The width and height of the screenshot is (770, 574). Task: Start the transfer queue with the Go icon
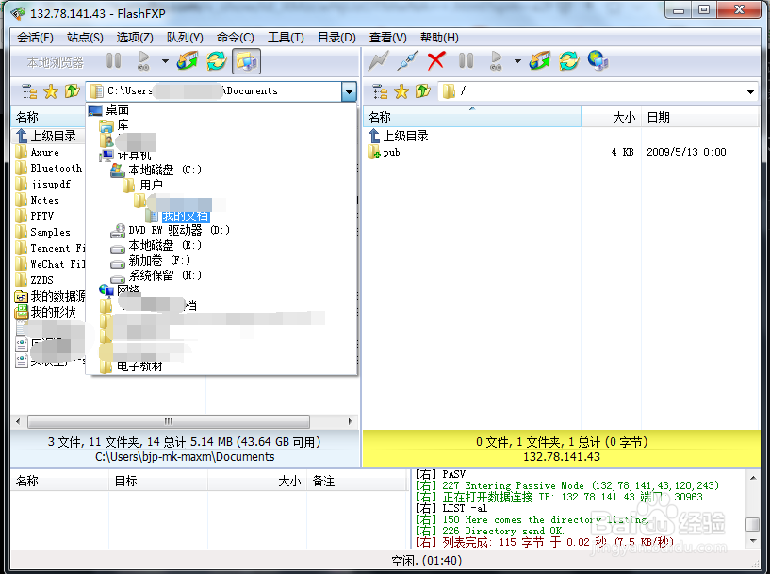(x=496, y=60)
